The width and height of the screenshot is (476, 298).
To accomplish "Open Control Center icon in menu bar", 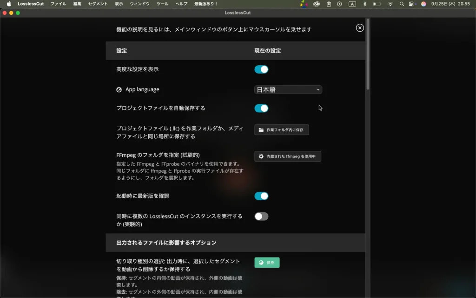I will point(412,4).
